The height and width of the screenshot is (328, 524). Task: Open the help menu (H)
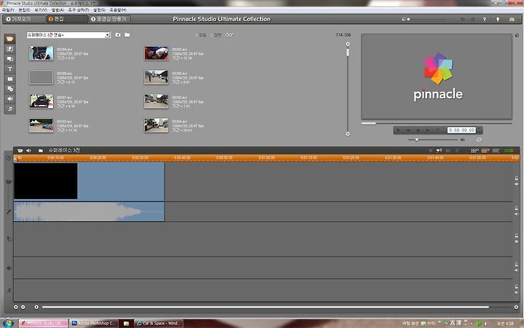pyautogui.click(x=118, y=10)
